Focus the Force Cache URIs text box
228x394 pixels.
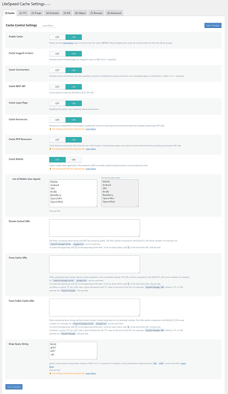(x=94, y=264)
